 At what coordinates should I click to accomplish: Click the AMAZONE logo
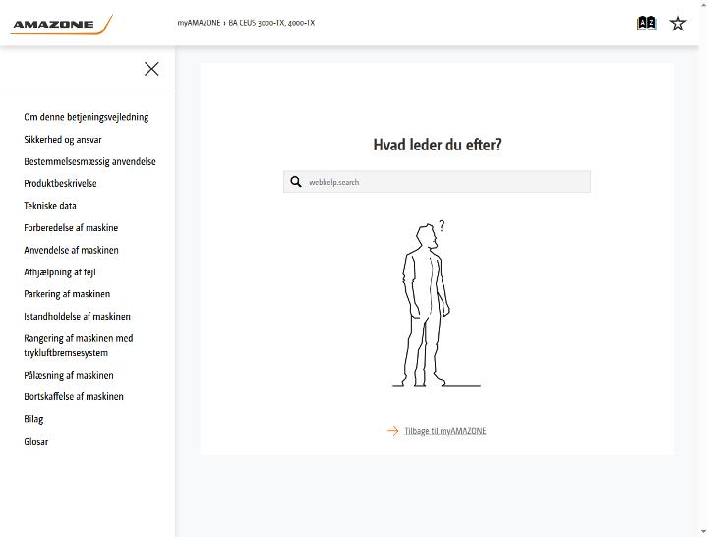(62, 25)
